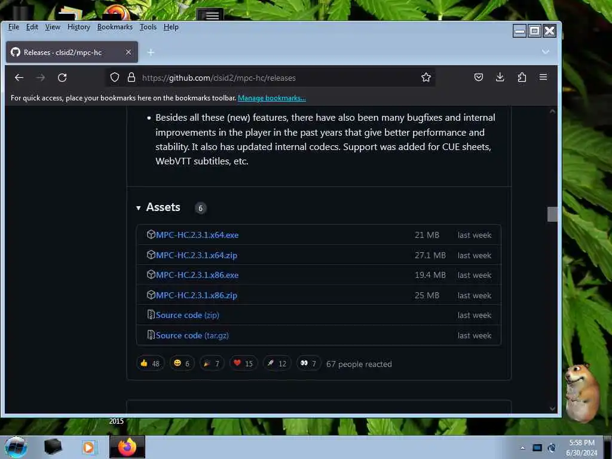This screenshot has height=459, width=612.
Task: Toggle the laugh reaction showing 6
Action: pos(182,364)
